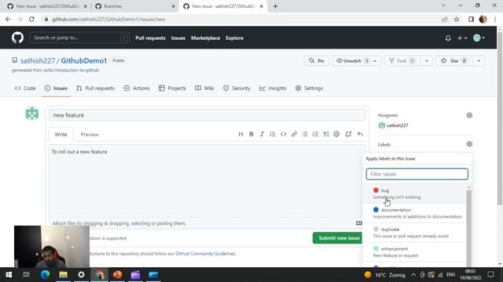
Task: Click the Labels gear icon
Action: (469, 144)
